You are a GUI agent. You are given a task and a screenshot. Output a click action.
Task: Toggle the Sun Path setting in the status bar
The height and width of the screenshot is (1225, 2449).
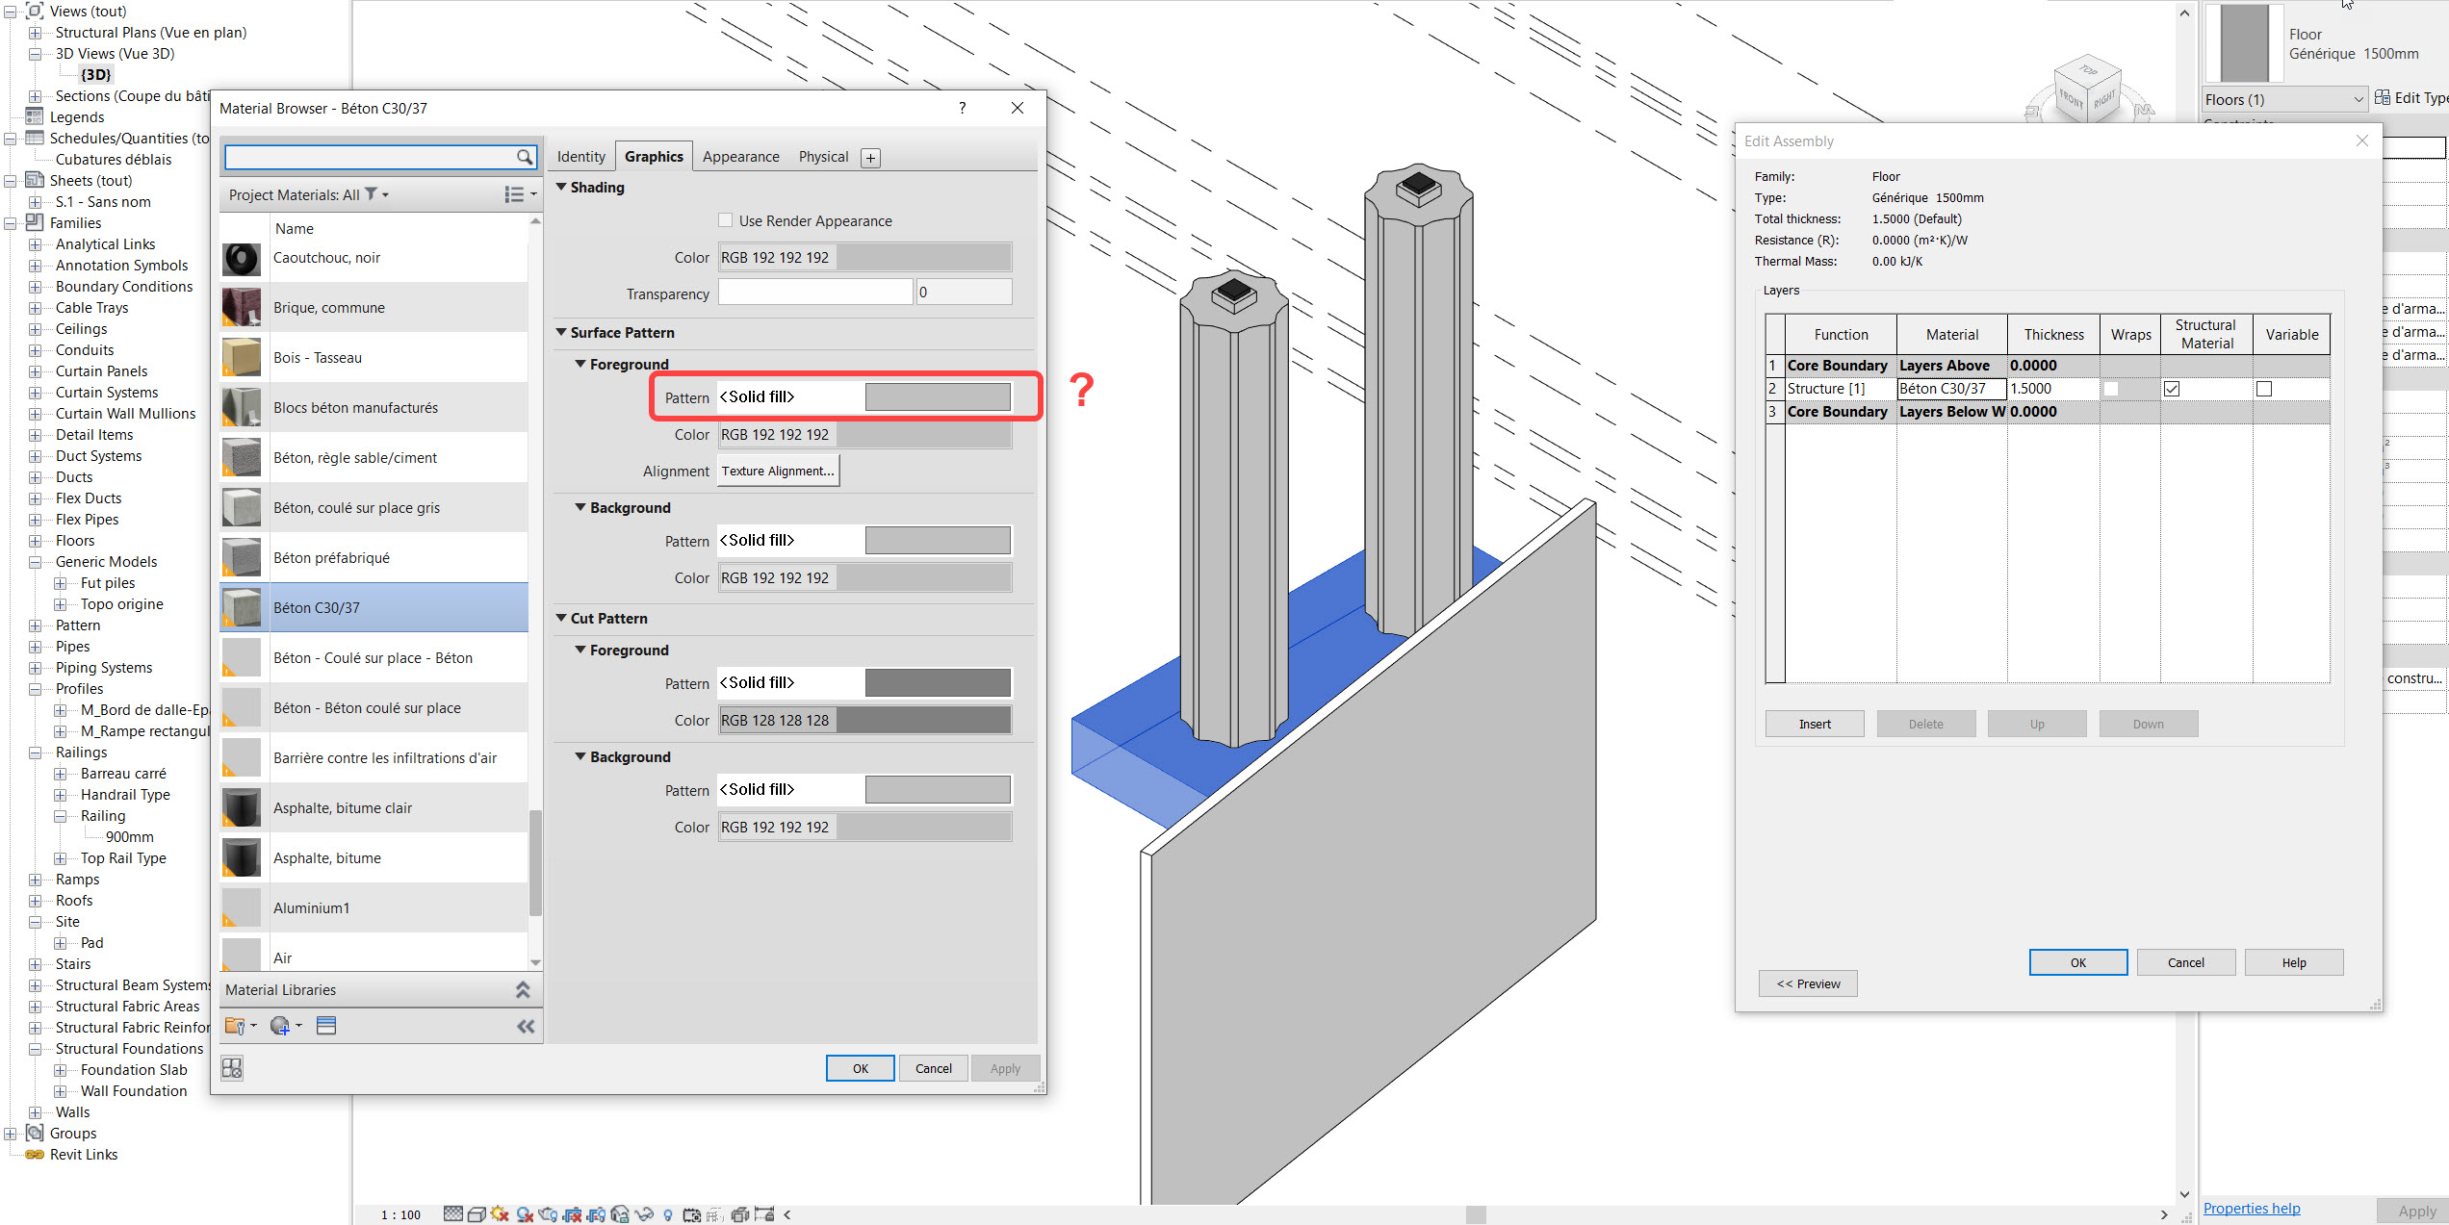[500, 1214]
